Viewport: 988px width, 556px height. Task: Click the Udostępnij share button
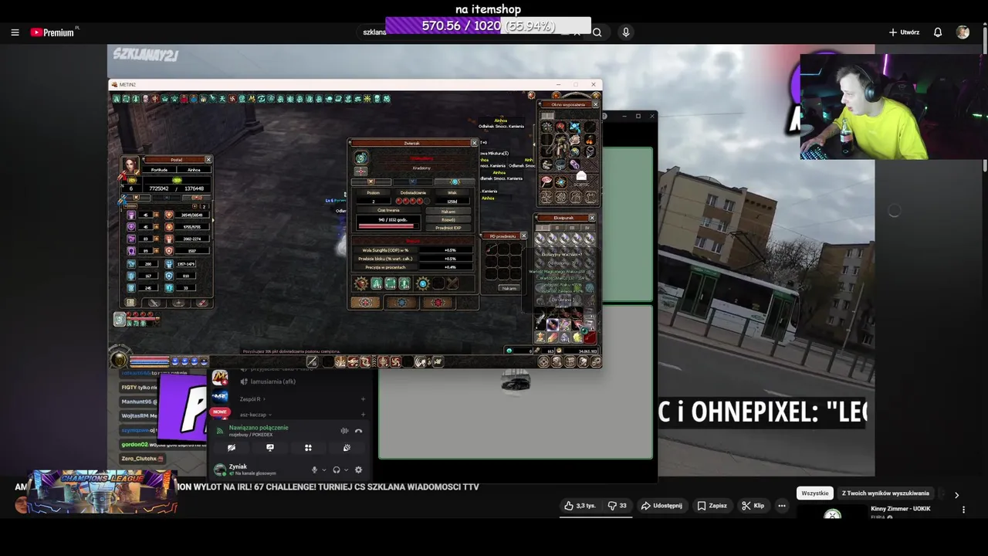(661, 506)
